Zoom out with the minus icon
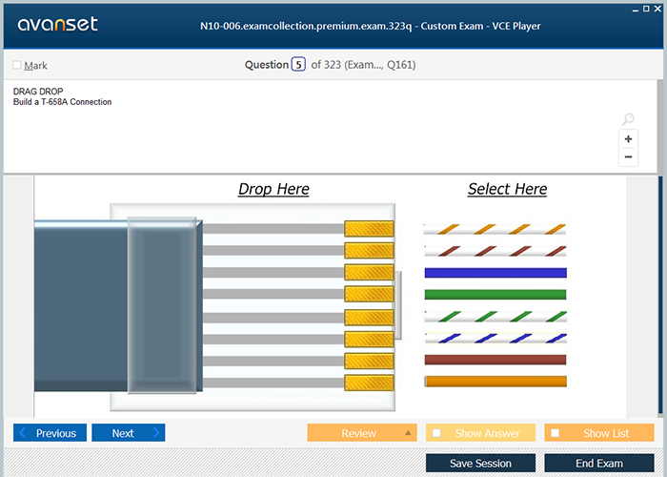667x477 pixels. point(628,156)
